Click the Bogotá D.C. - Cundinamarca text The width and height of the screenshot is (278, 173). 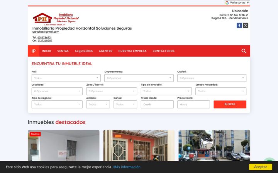pyautogui.click(x=230, y=18)
